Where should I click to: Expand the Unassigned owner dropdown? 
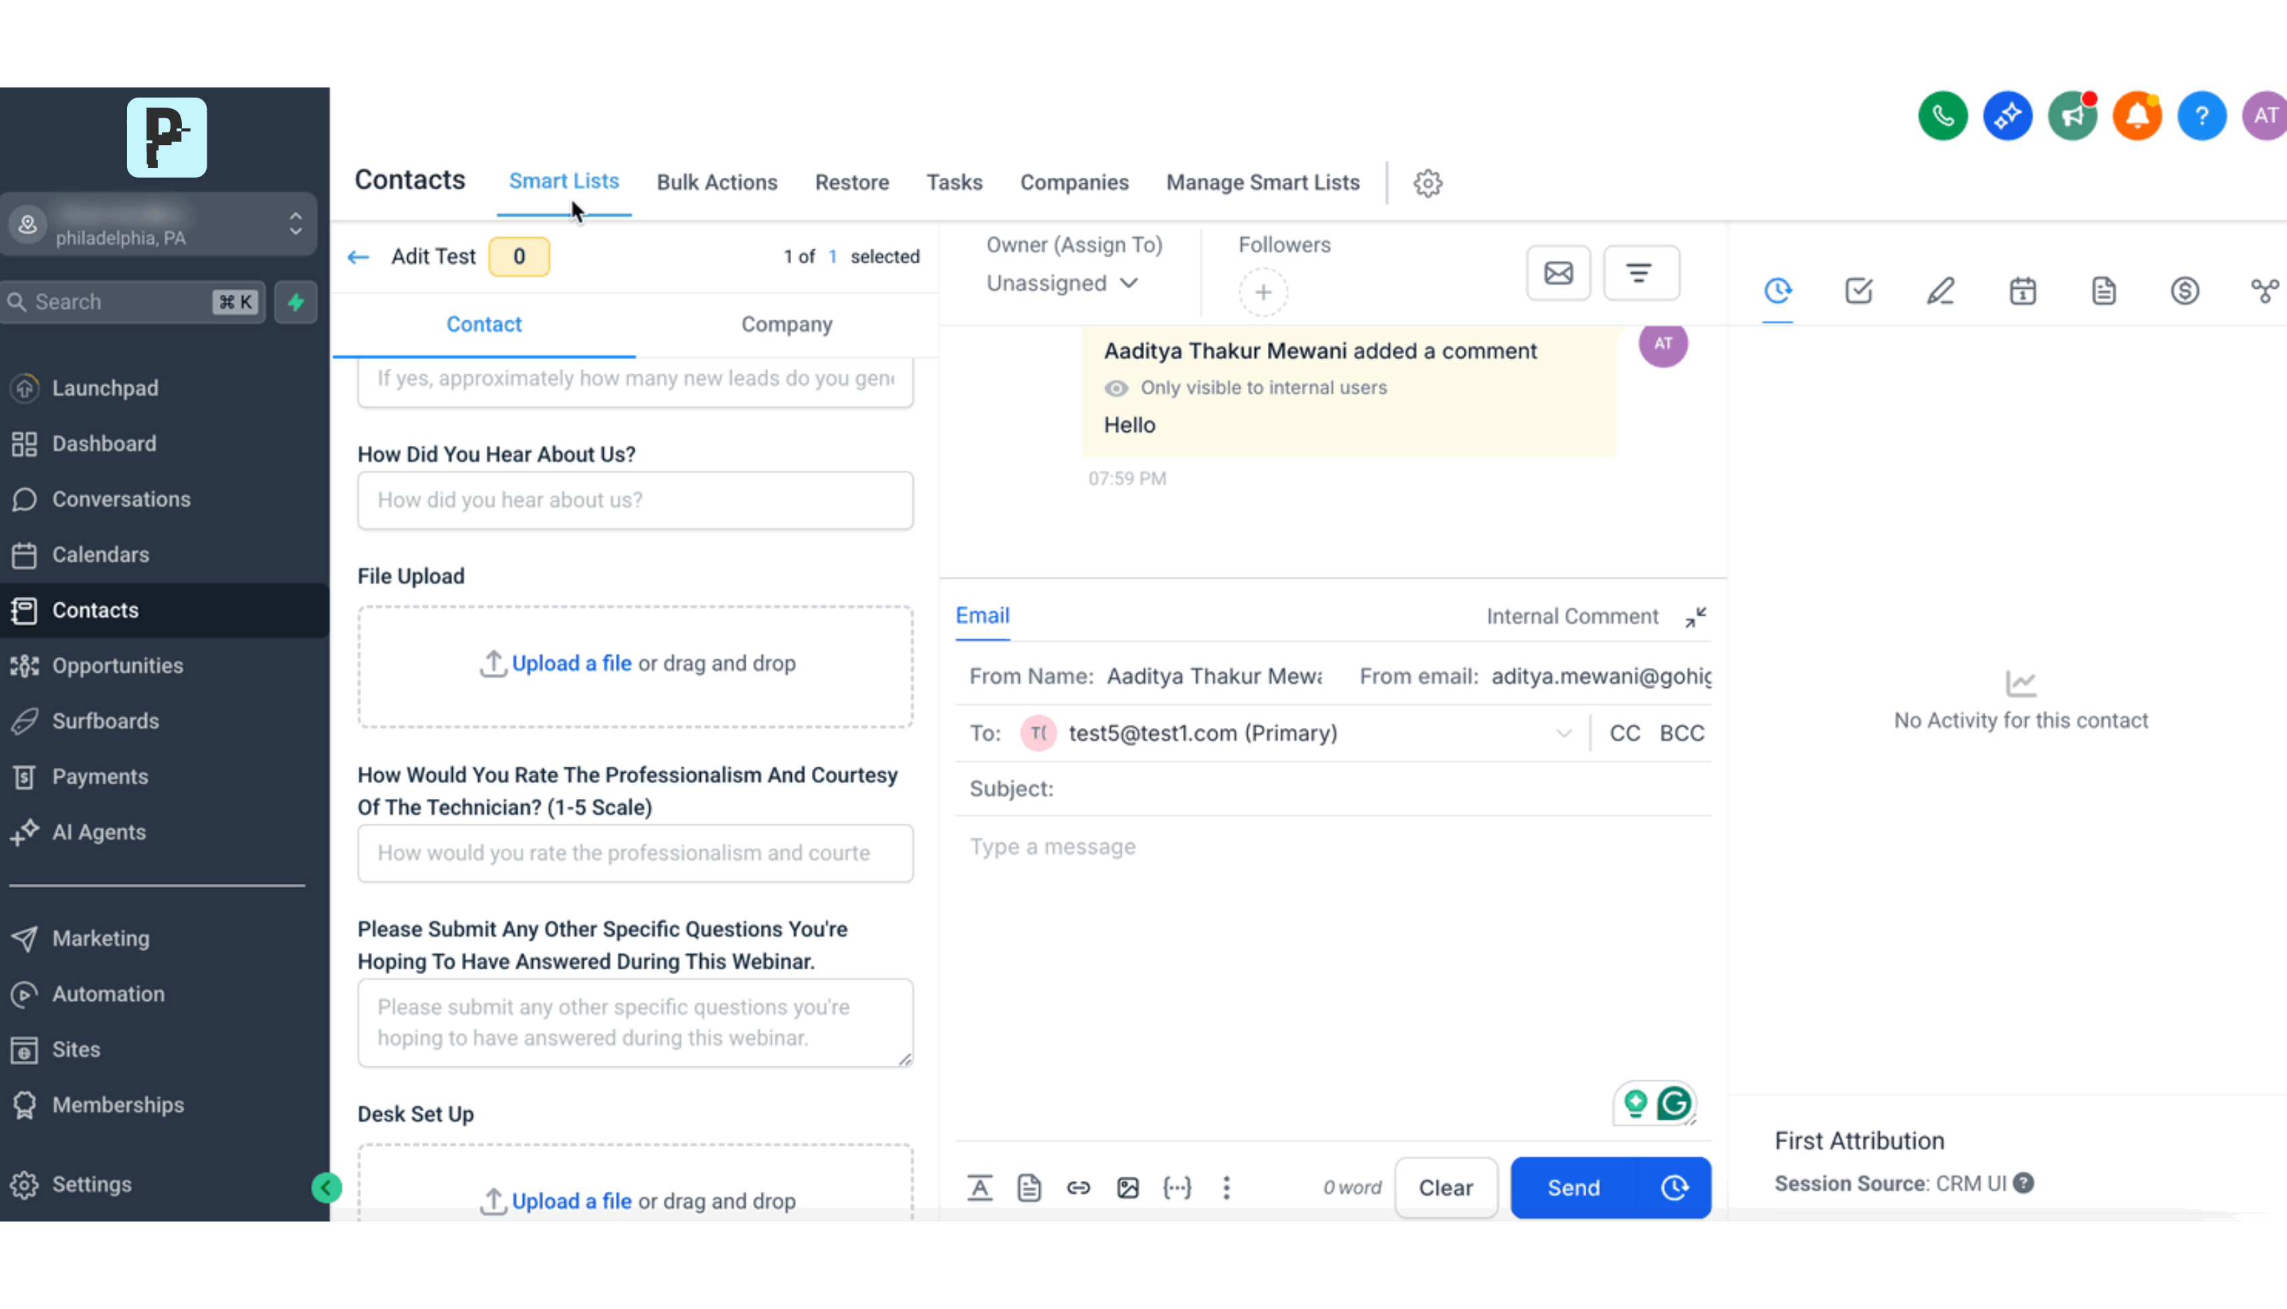[1062, 283]
